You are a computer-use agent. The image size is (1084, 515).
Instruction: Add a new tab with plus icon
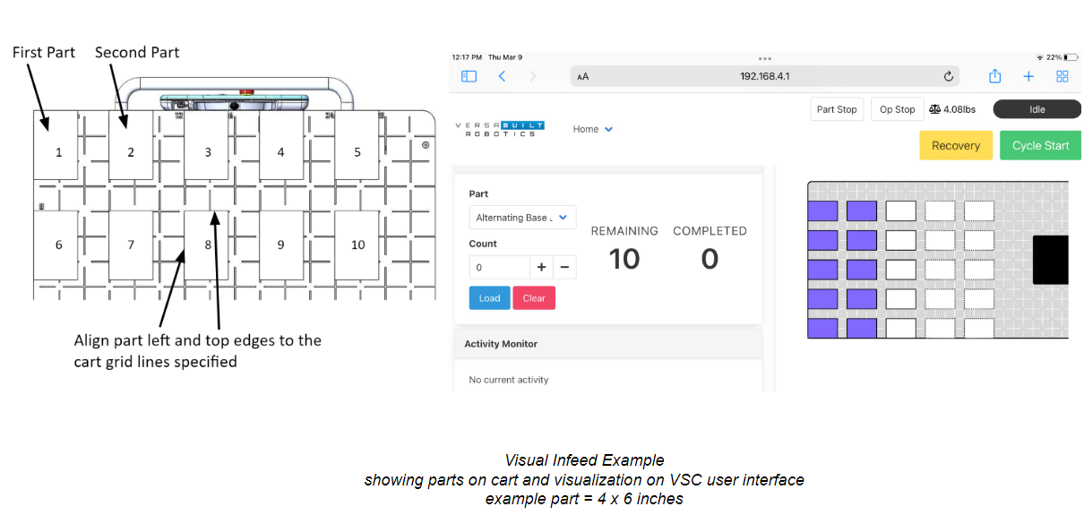click(x=1028, y=76)
